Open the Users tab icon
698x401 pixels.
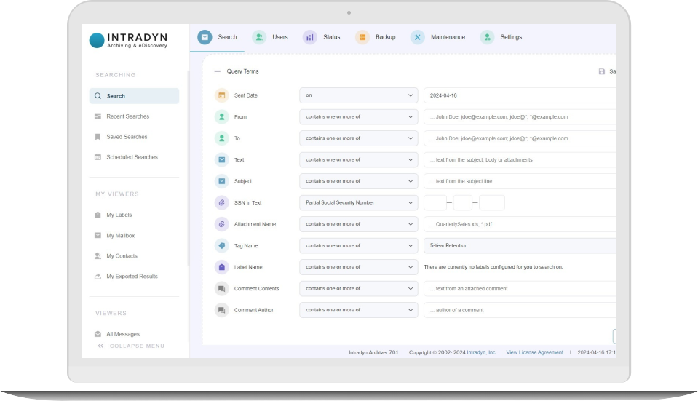259,37
